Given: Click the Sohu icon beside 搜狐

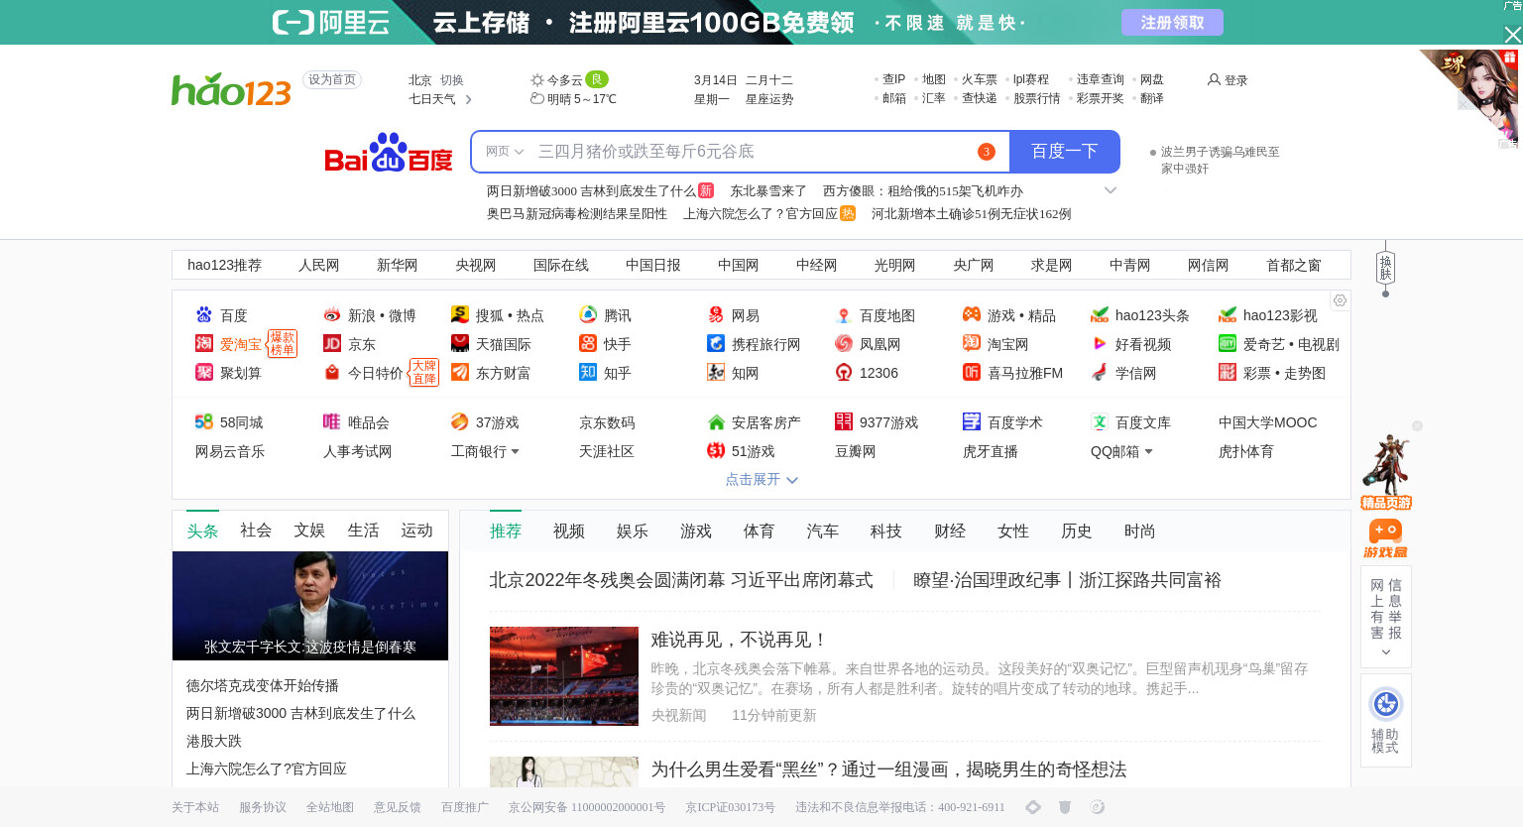Looking at the screenshot, I should [460, 315].
